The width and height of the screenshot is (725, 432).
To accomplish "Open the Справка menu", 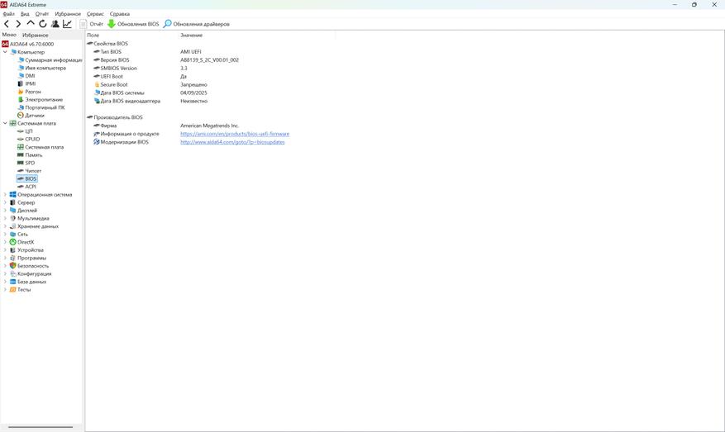I will click(x=119, y=14).
